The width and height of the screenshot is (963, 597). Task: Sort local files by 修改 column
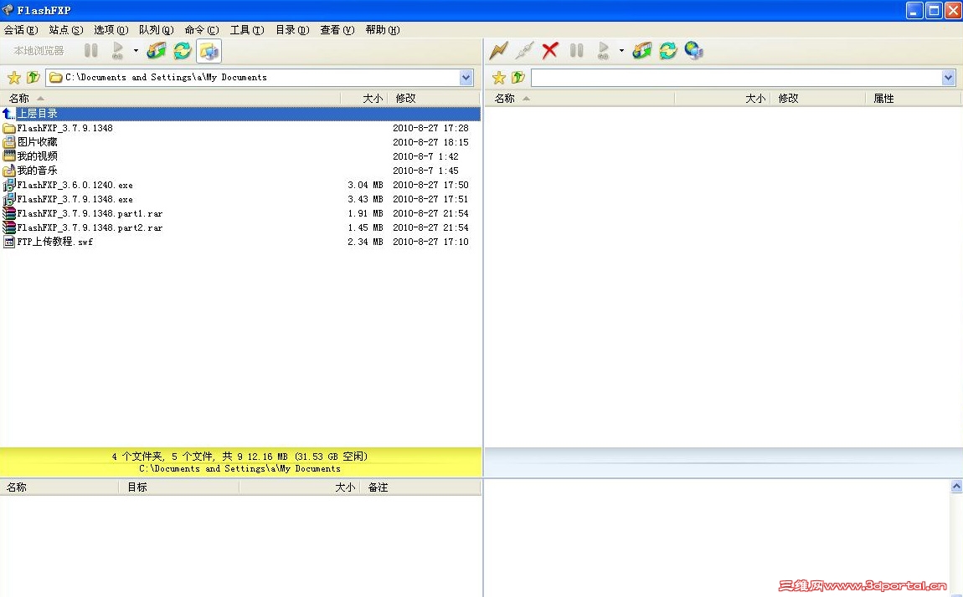coord(433,98)
